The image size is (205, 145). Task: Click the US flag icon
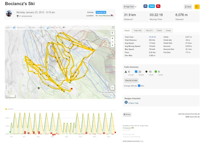point(112,15)
